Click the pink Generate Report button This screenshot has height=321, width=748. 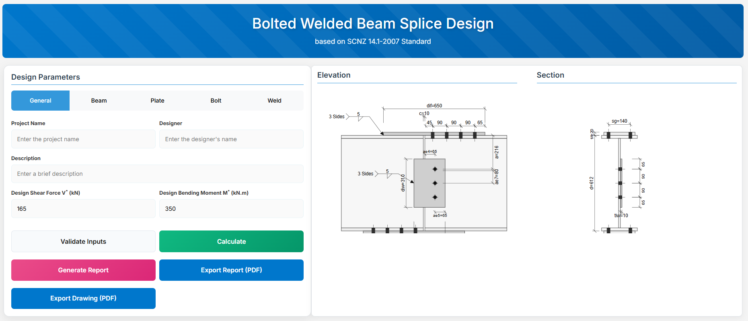pos(83,270)
